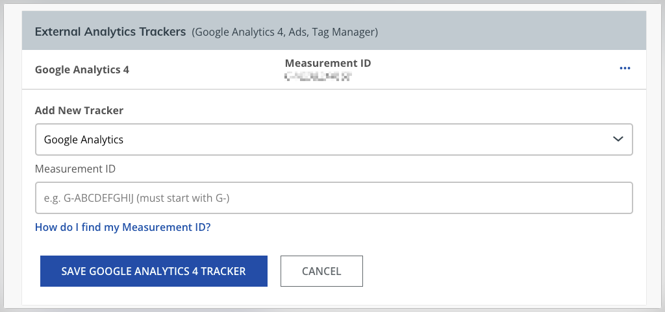Screen dimensions: 665x312
Task: Cancel adding the new tracker
Action: [321, 271]
